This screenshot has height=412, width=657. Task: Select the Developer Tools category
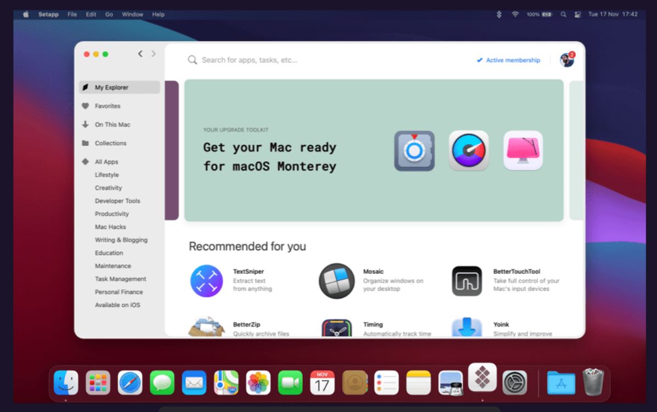click(117, 201)
